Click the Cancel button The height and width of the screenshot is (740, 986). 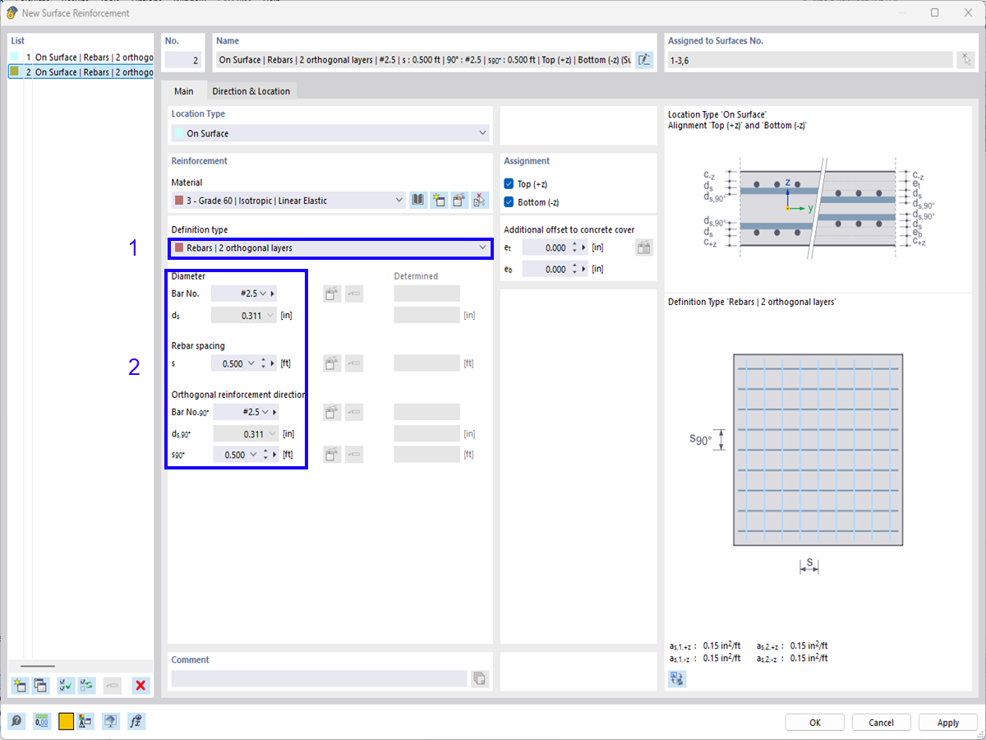(x=881, y=722)
